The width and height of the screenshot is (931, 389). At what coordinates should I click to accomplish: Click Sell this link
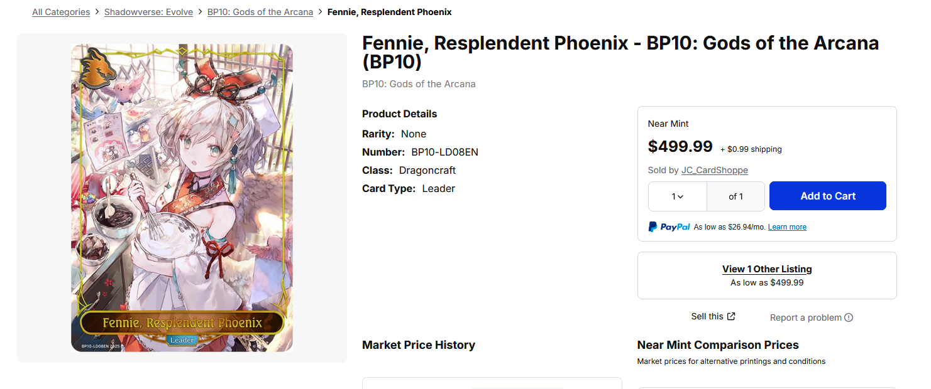coord(707,317)
